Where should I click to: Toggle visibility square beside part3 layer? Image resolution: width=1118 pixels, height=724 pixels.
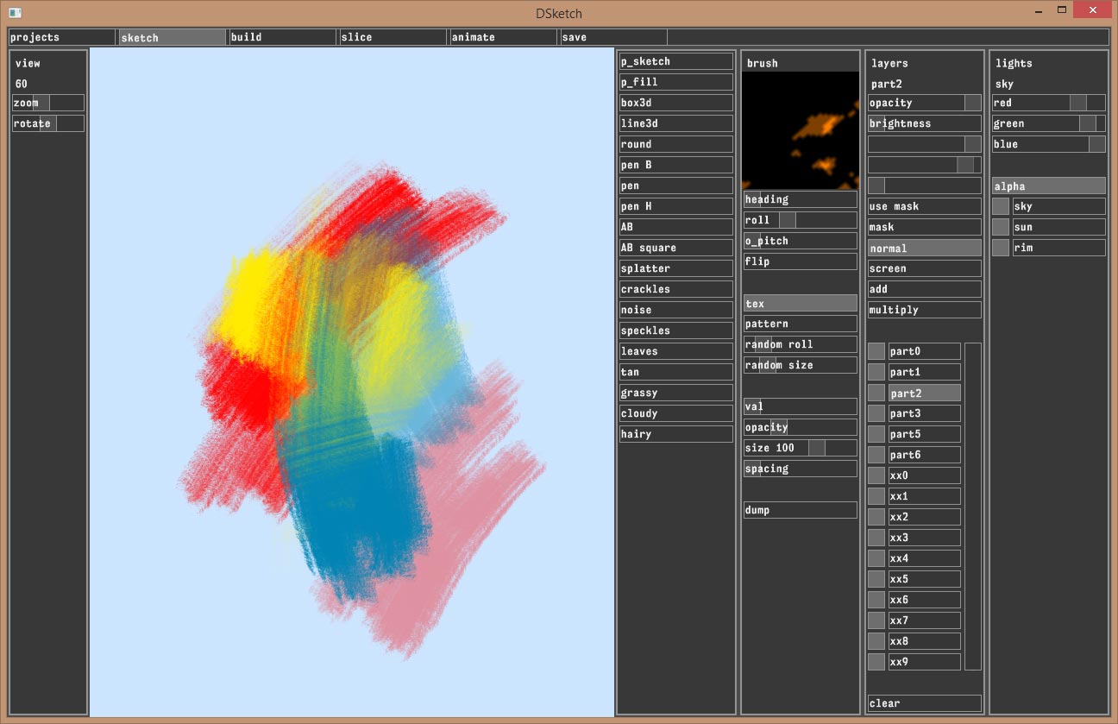point(876,413)
